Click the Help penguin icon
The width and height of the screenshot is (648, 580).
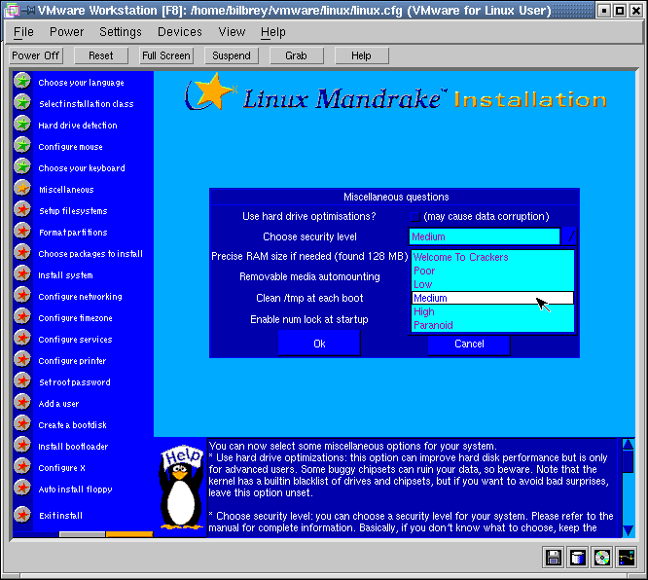tap(180, 487)
